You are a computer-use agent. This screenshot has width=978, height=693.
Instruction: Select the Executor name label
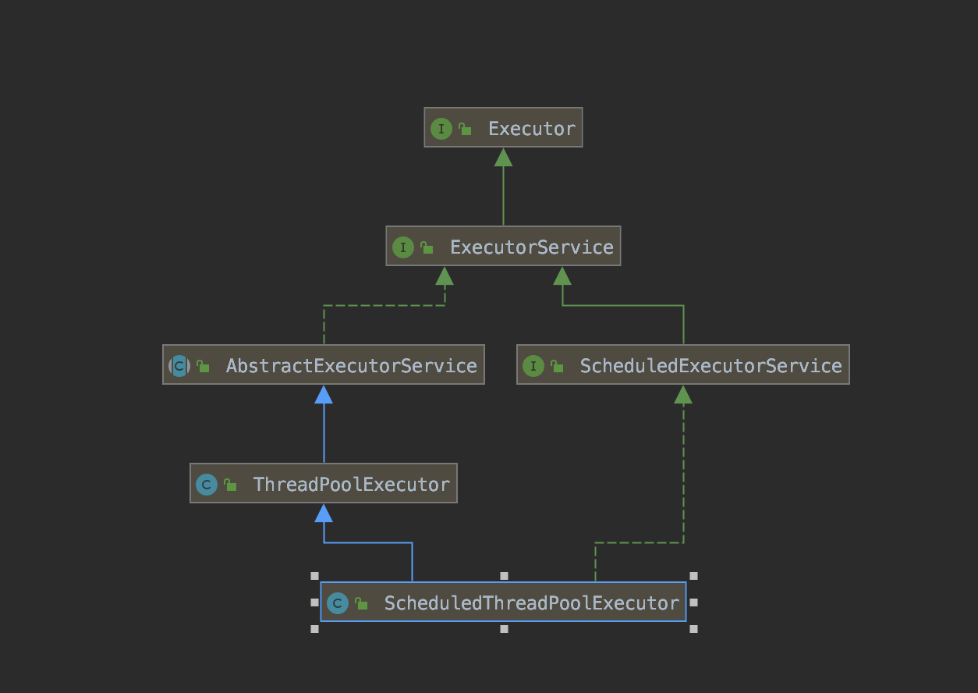[x=532, y=129]
